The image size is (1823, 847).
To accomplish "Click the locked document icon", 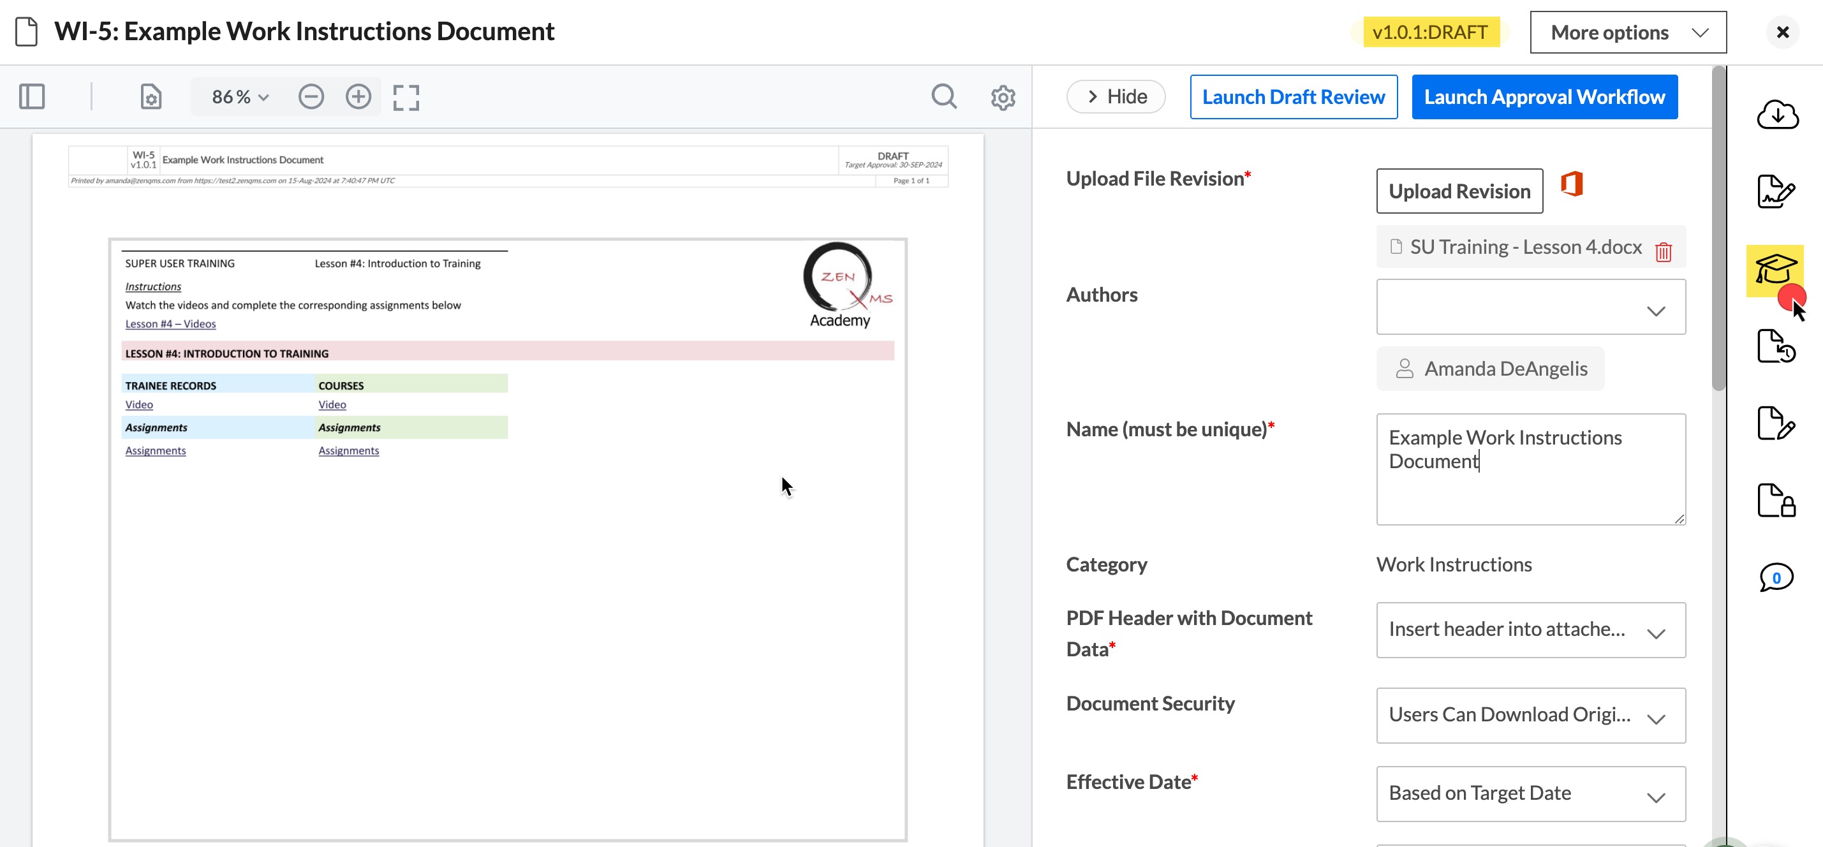I will click(x=1775, y=500).
